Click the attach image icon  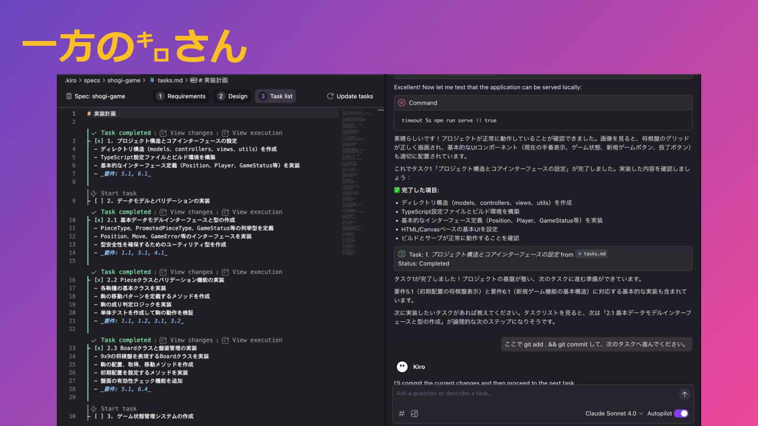click(x=415, y=413)
